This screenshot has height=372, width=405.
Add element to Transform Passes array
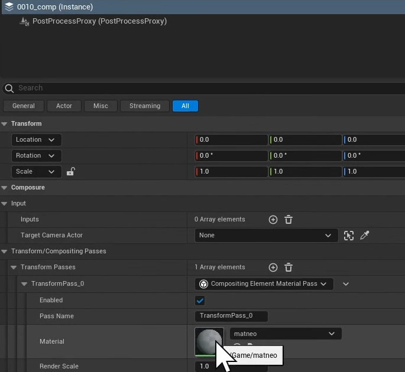pyautogui.click(x=273, y=267)
